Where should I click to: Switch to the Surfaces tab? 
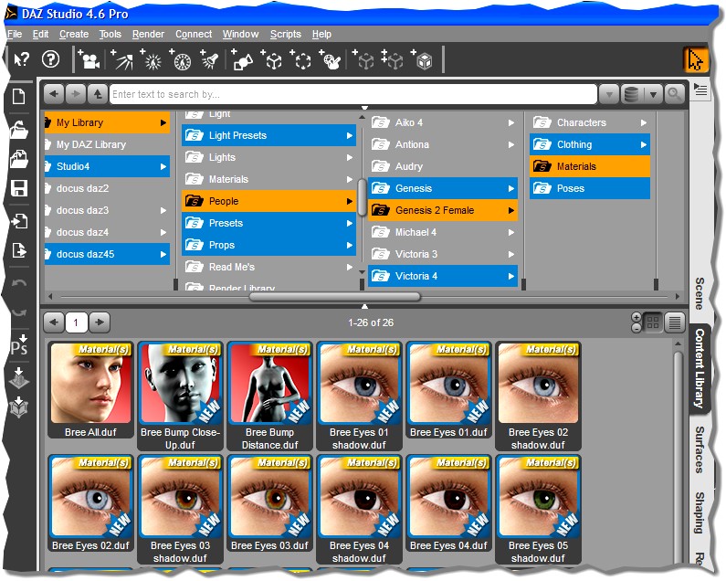[x=700, y=449]
